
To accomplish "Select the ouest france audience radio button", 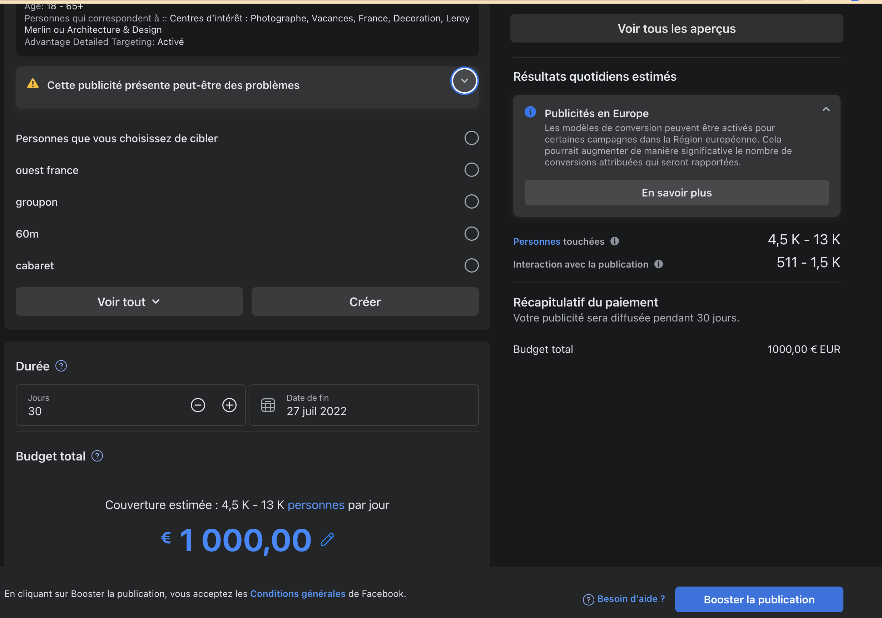I will tap(471, 170).
